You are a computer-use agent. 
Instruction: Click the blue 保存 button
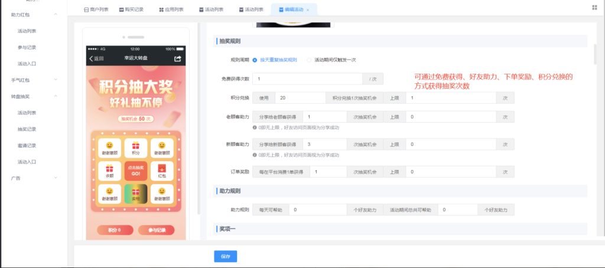225,256
